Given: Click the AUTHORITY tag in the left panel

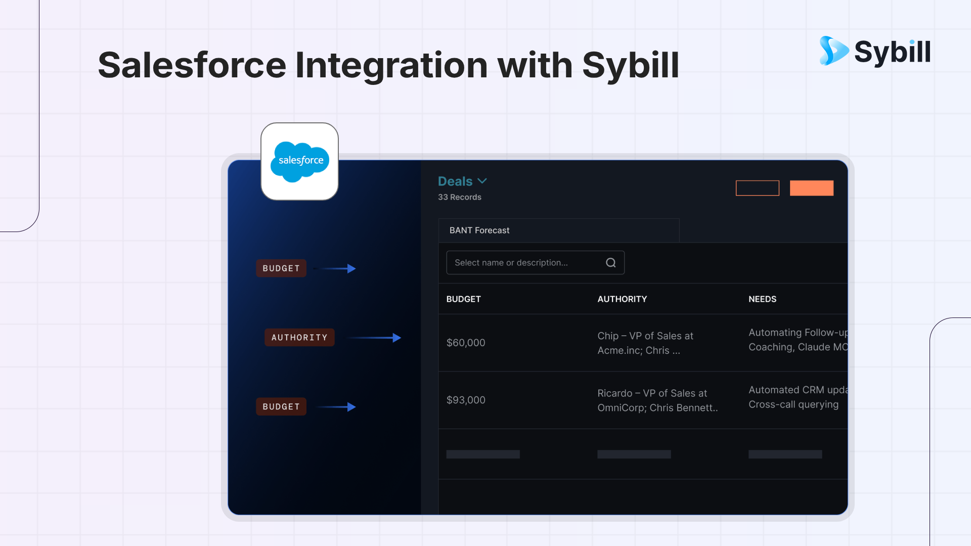Looking at the screenshot, I should [299, 338].
